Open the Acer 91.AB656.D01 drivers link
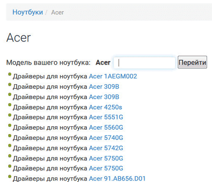Viewport: 212px width, 182px height. pos(117,179)
